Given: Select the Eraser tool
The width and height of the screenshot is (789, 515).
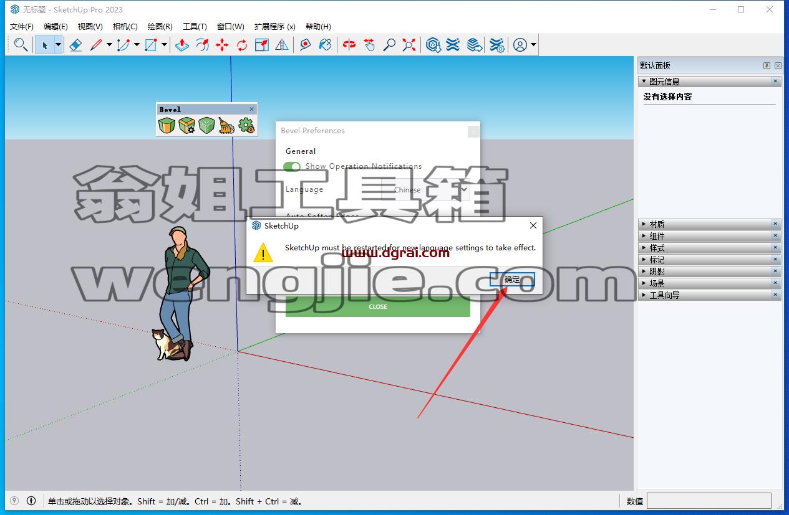Looking at the screenshot, I should click(75, 45).
